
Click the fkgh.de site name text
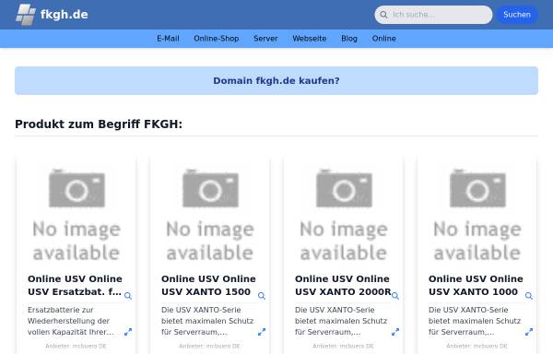(x=65, y=15)
